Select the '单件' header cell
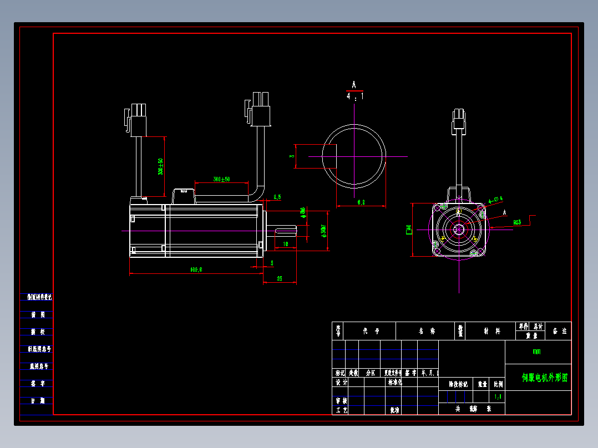598x448 pixels. pos(523,327)
